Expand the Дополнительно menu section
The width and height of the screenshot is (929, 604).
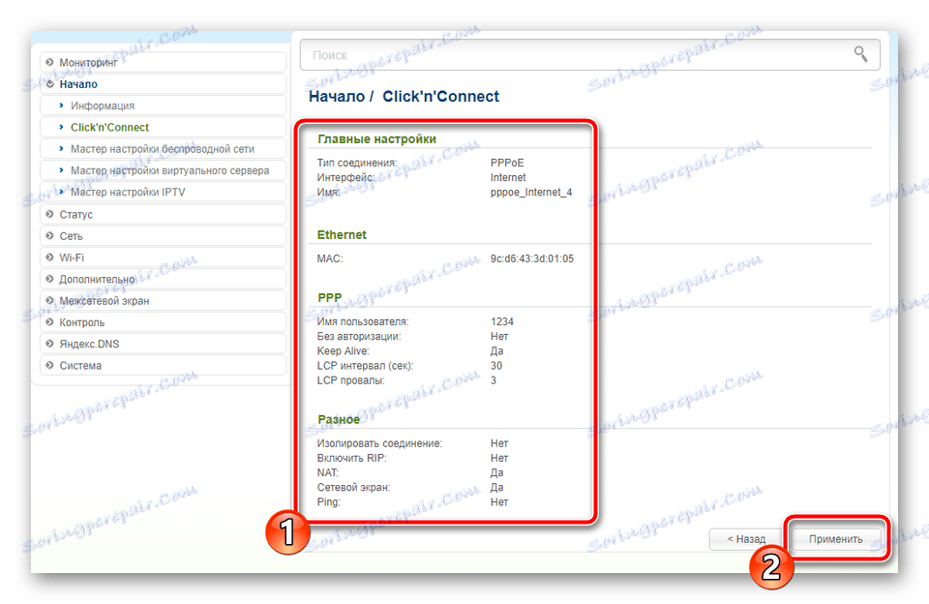pyautogui.click(x=163, y=279)
